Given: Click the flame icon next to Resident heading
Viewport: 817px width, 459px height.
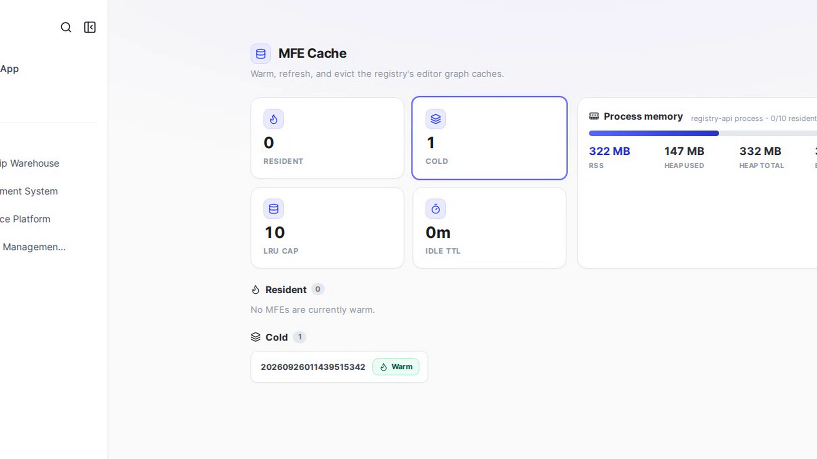Looking at the screenshot, I should [x=255, y=290].
